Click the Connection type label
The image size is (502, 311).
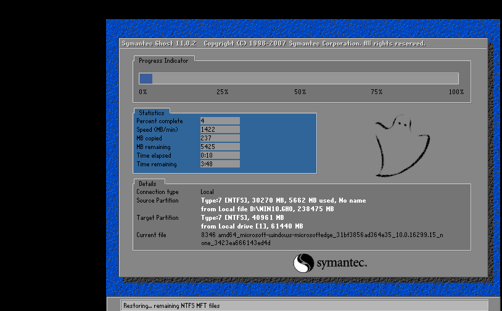tap(157, 192)
